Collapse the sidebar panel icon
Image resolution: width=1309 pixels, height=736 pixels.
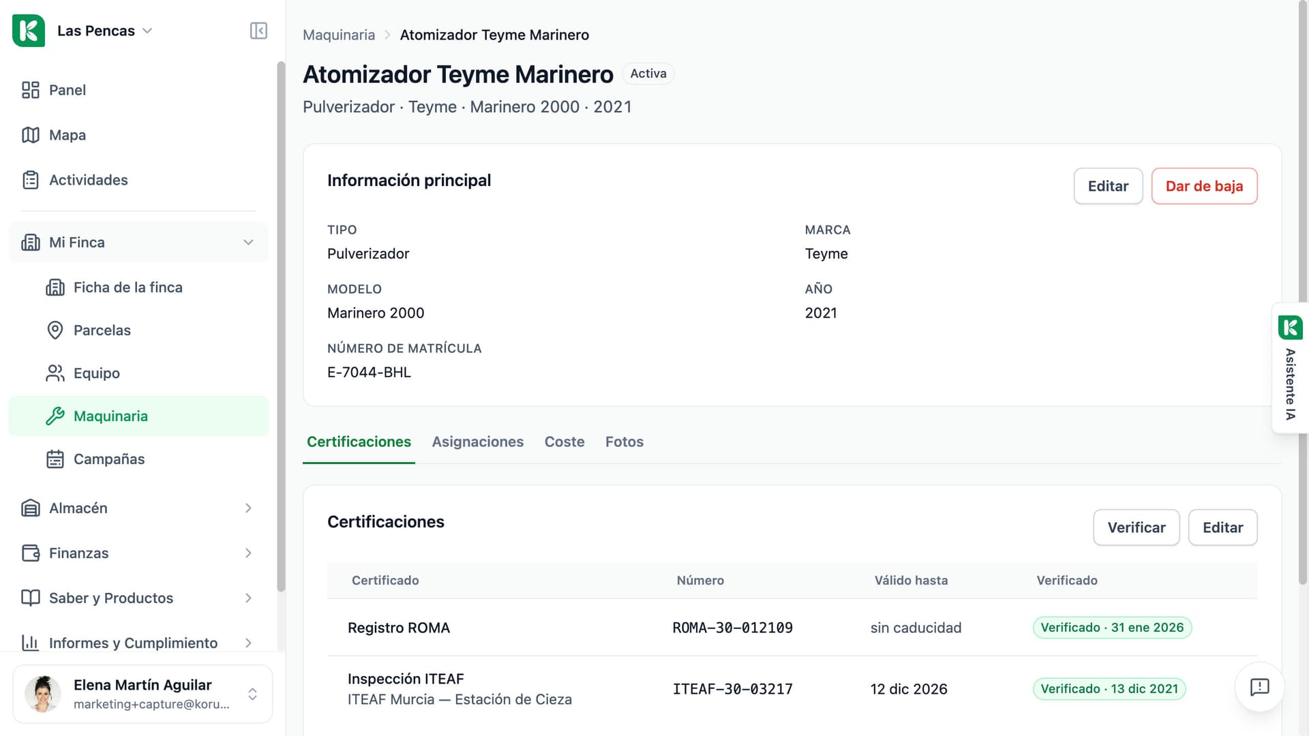[x=258, y=31]
